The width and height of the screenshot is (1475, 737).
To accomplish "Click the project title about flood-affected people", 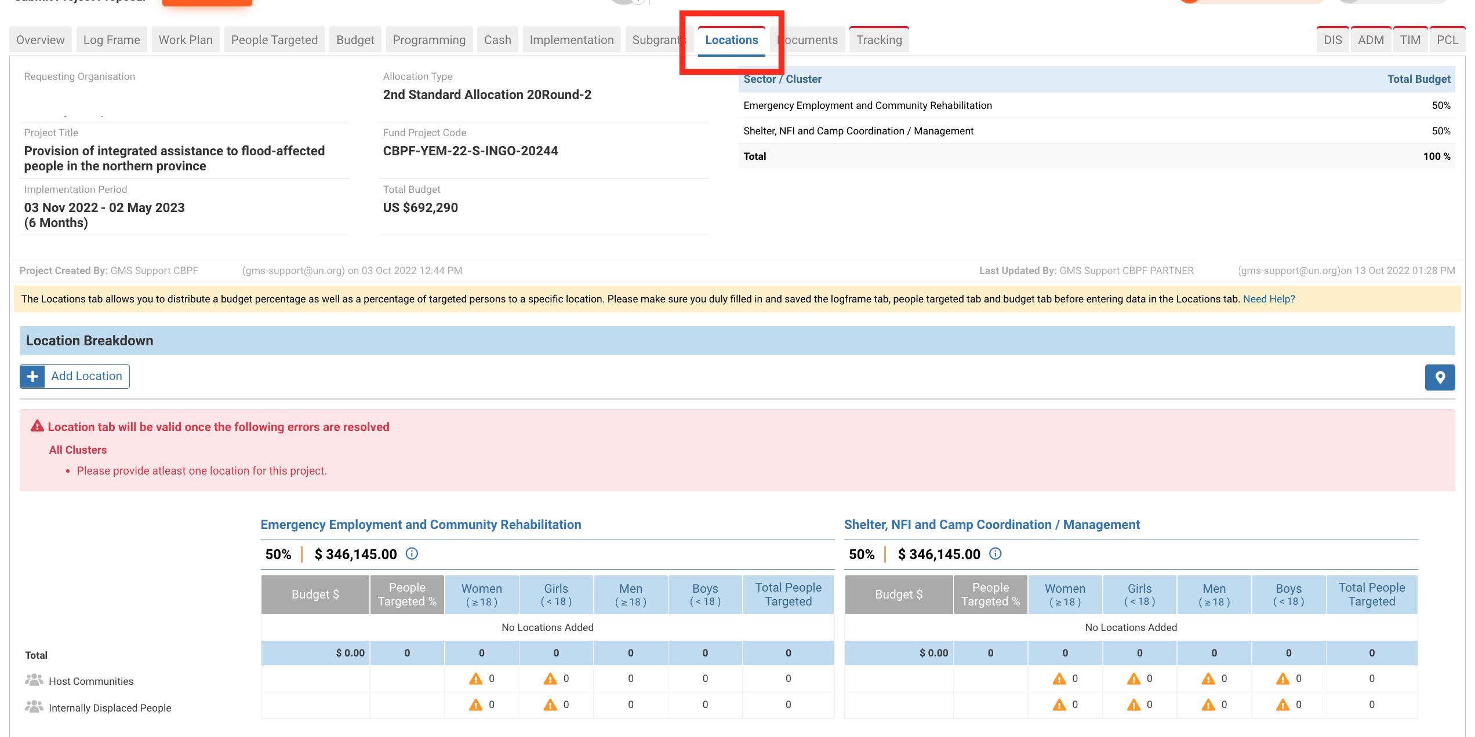I will [x=174, y=158].
